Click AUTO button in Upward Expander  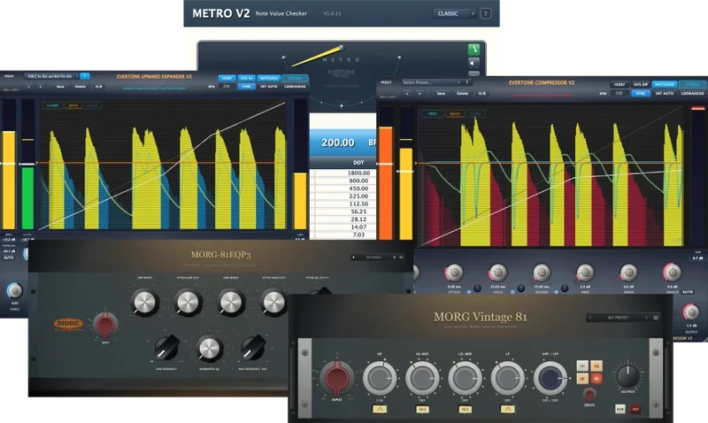coord(9,258)
